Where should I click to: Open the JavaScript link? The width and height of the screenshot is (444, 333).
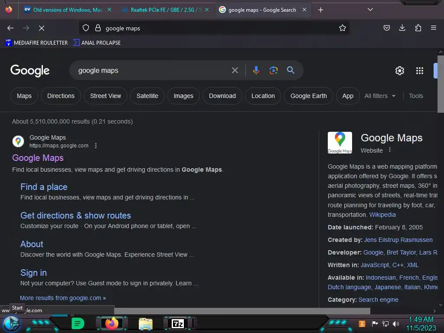tap(375, 265)
